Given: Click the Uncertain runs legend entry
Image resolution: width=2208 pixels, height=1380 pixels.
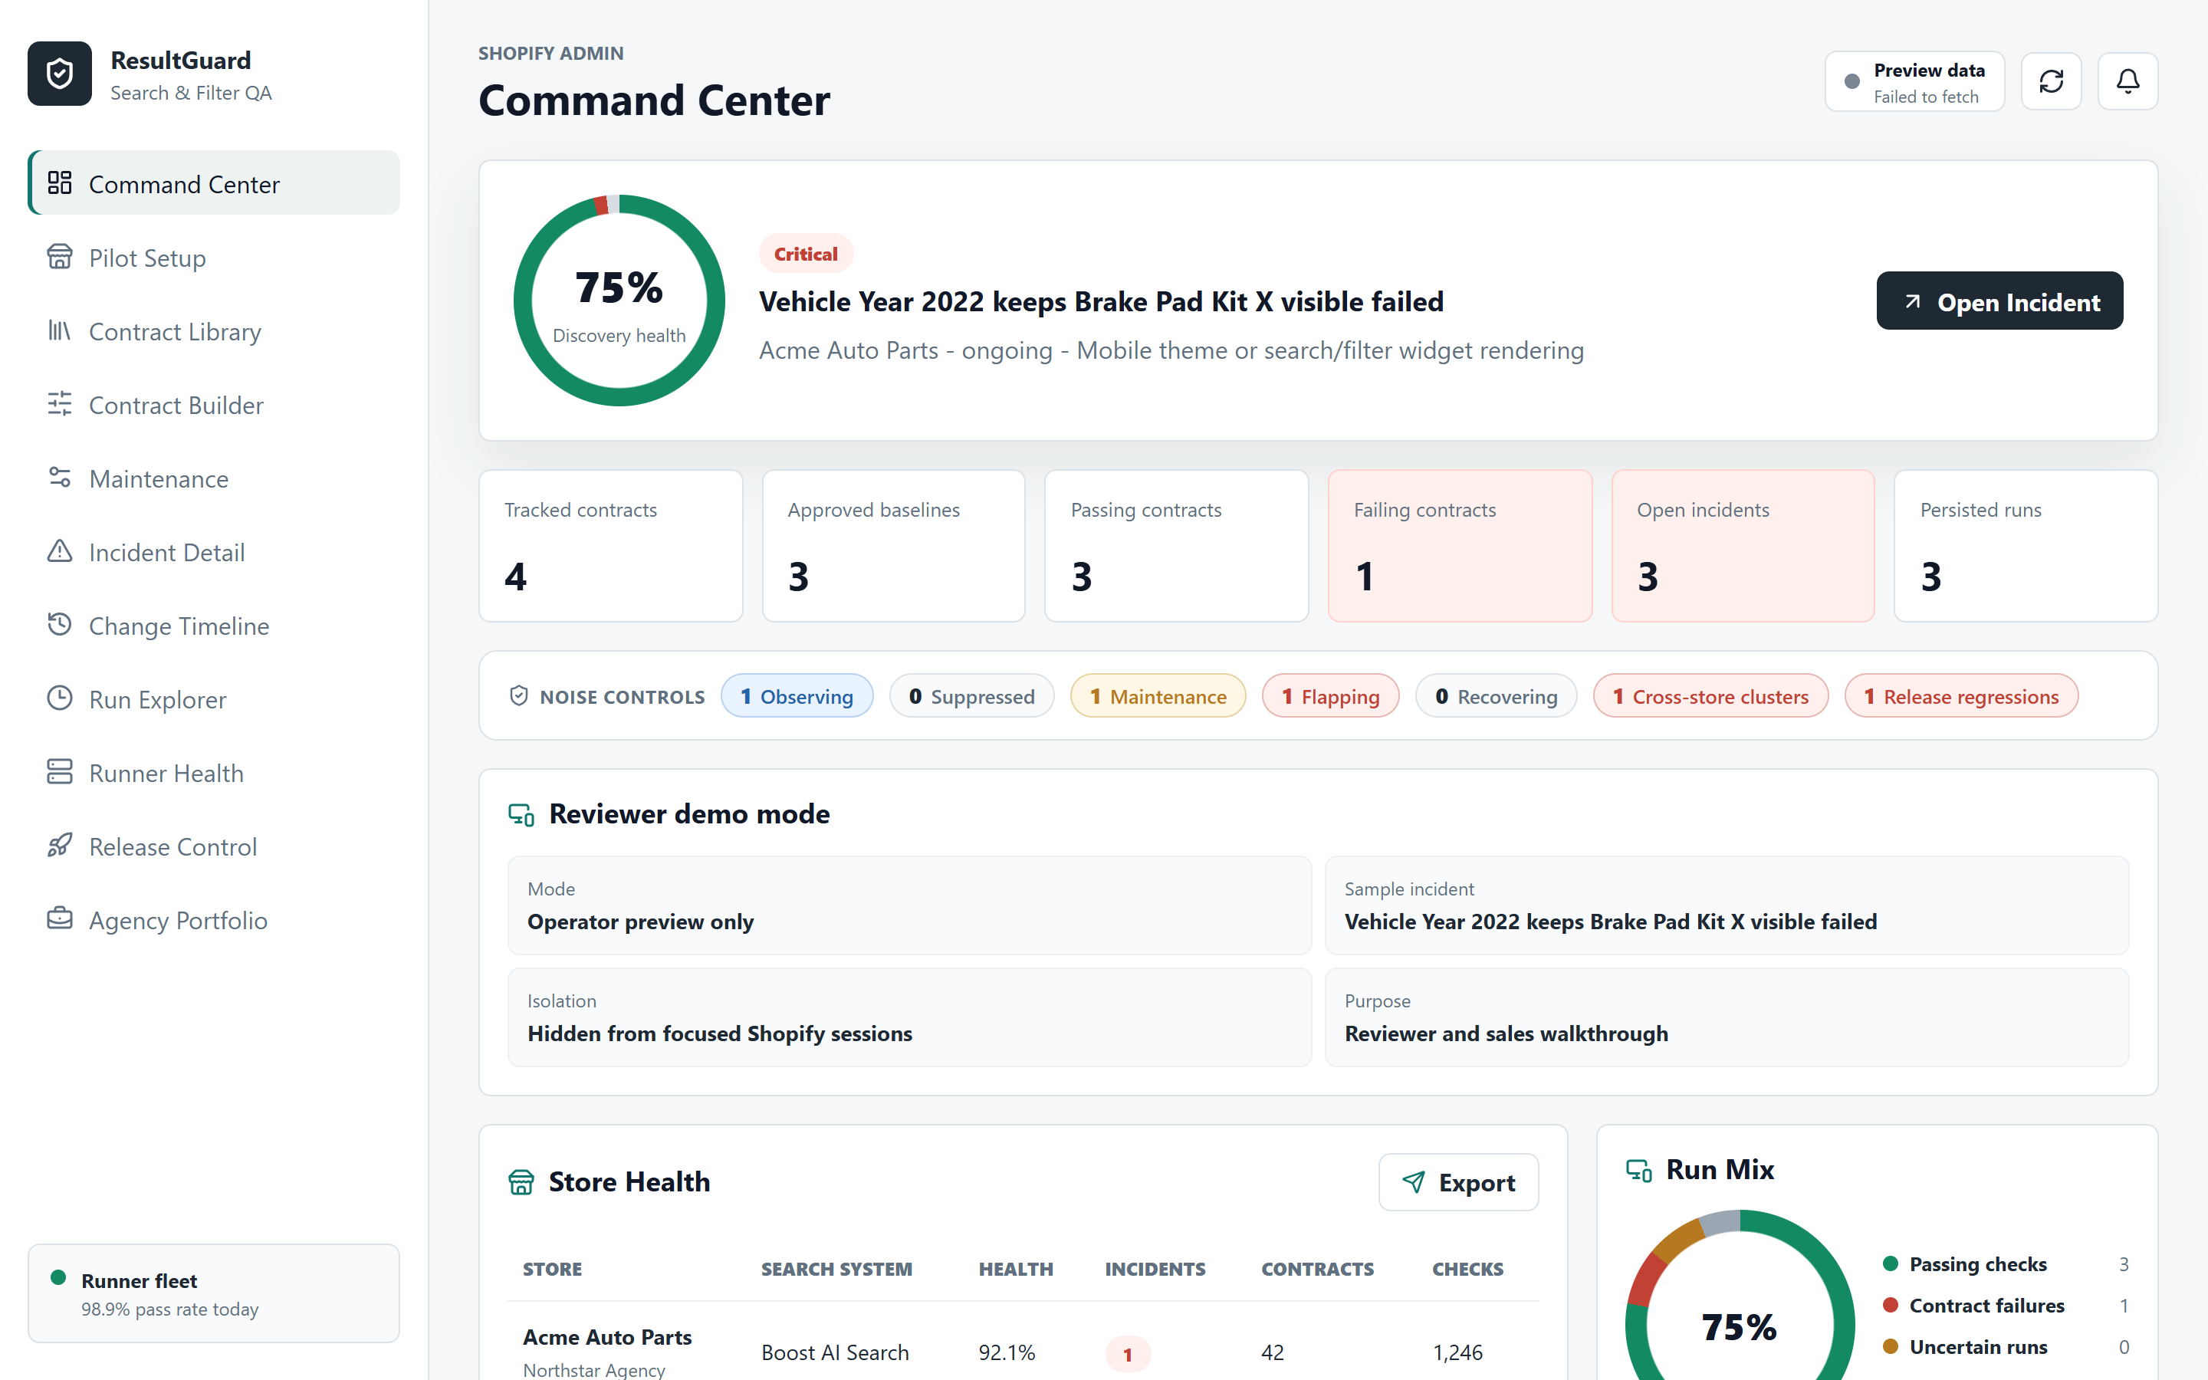Looking at the screenshot, I should [2006, 1347].
